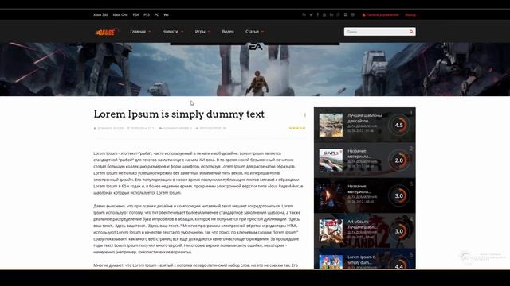Select the PS4 platform link
510x286 pixels.
[135, 14]
